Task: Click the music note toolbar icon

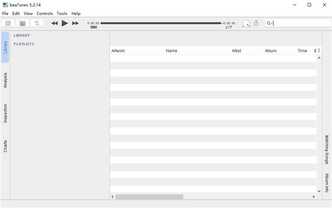Action: pyautogui.click(x=37, y=23)
